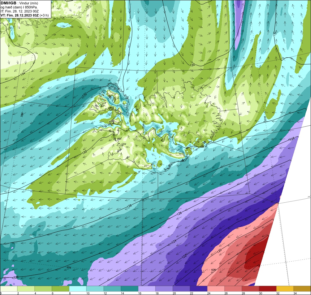311x295 pixels.
Task: Pick the legend swatch between 4 and 6
Action: (x=43, y=289)
